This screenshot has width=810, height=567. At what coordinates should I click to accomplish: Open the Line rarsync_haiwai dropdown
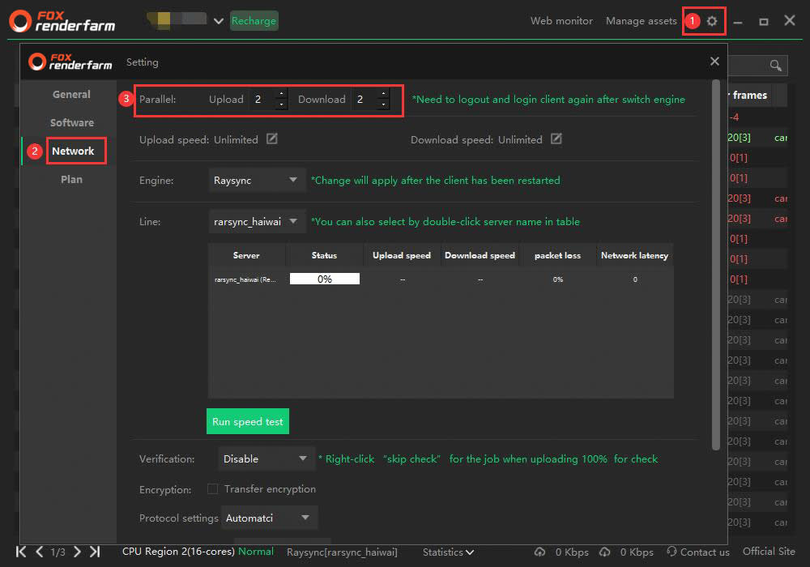point(257,221)
